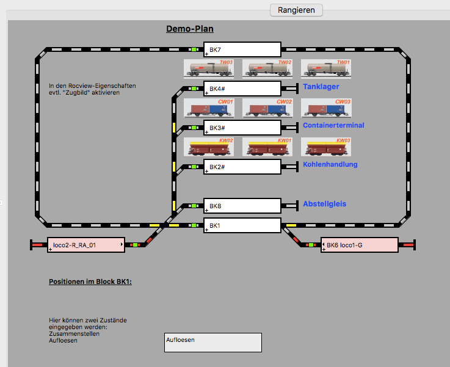
Task: Select the KW03 coal wagon image
Action: 326,147
